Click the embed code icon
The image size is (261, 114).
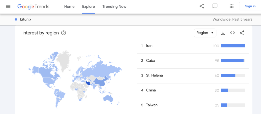(x=232, y=33)
